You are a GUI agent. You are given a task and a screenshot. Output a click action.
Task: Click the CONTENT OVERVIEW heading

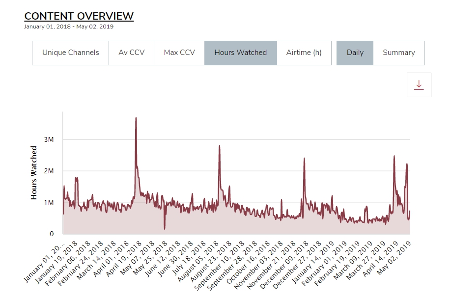pos(79,16)
